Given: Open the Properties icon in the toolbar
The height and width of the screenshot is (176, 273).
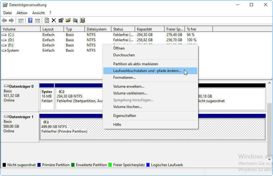Looking at the screenshot, I should [61, 21].
